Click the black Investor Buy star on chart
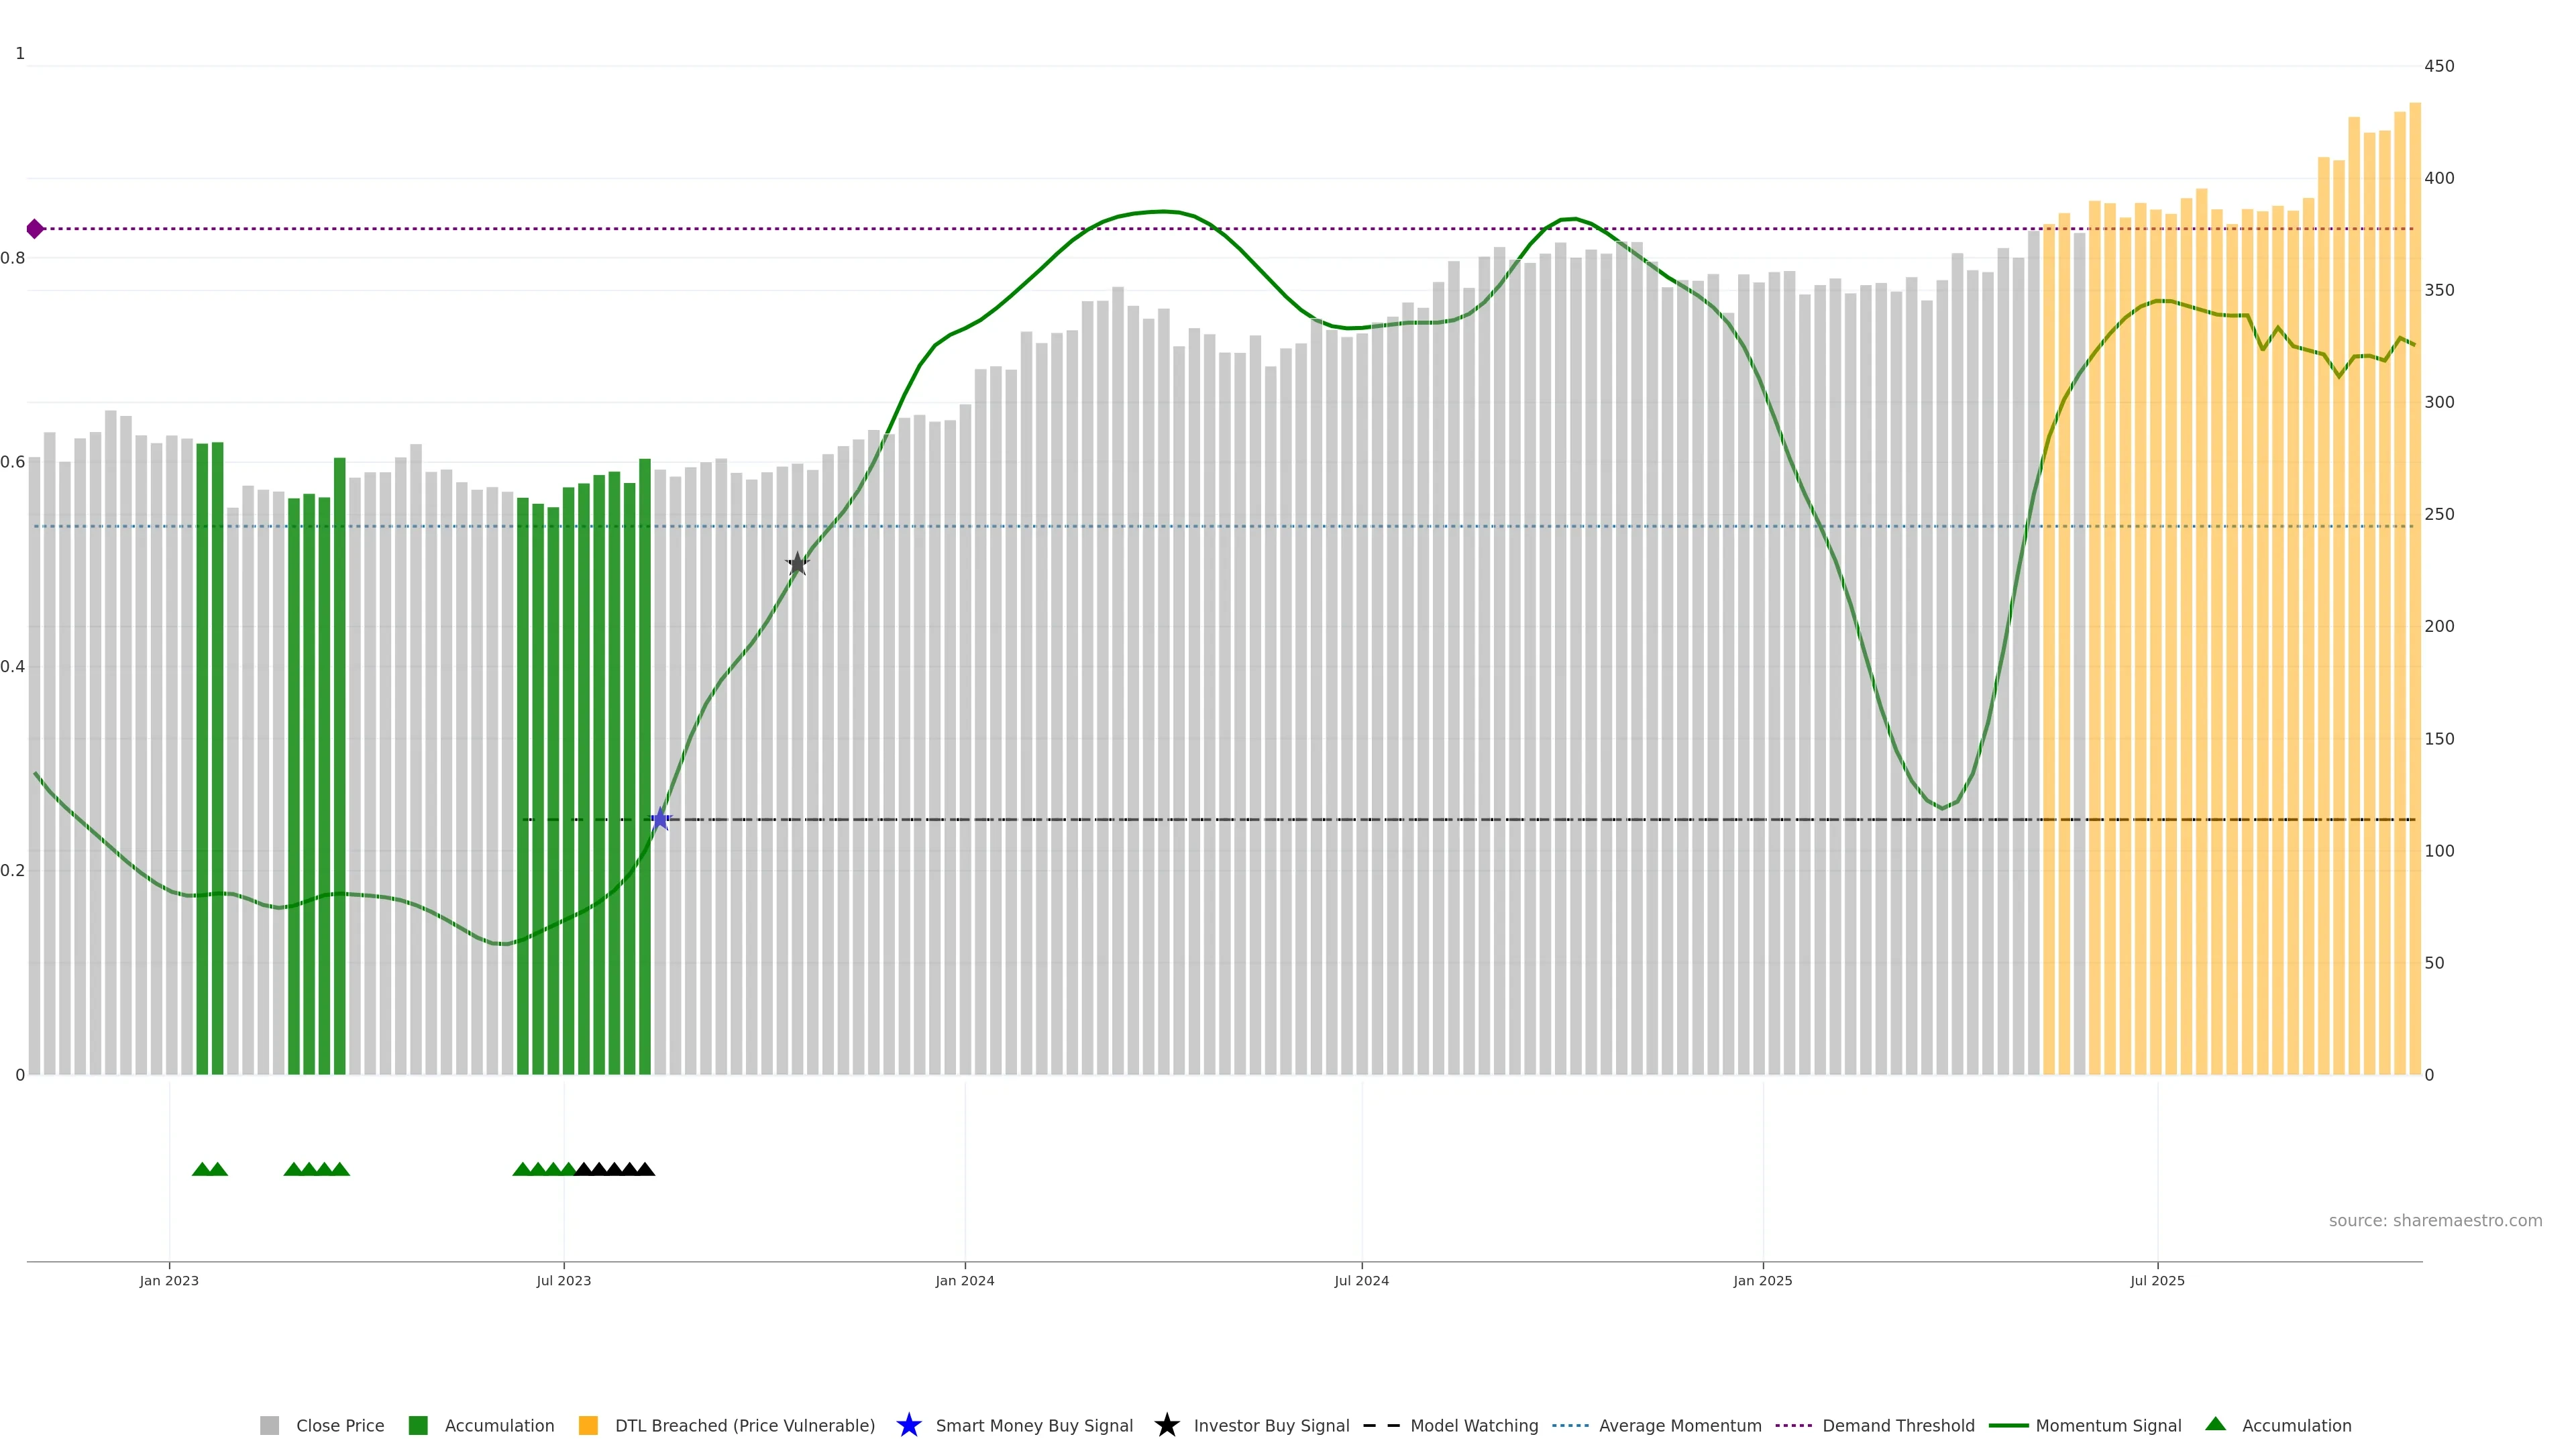Screen dimensions: 2576x1449 [797, 564]
